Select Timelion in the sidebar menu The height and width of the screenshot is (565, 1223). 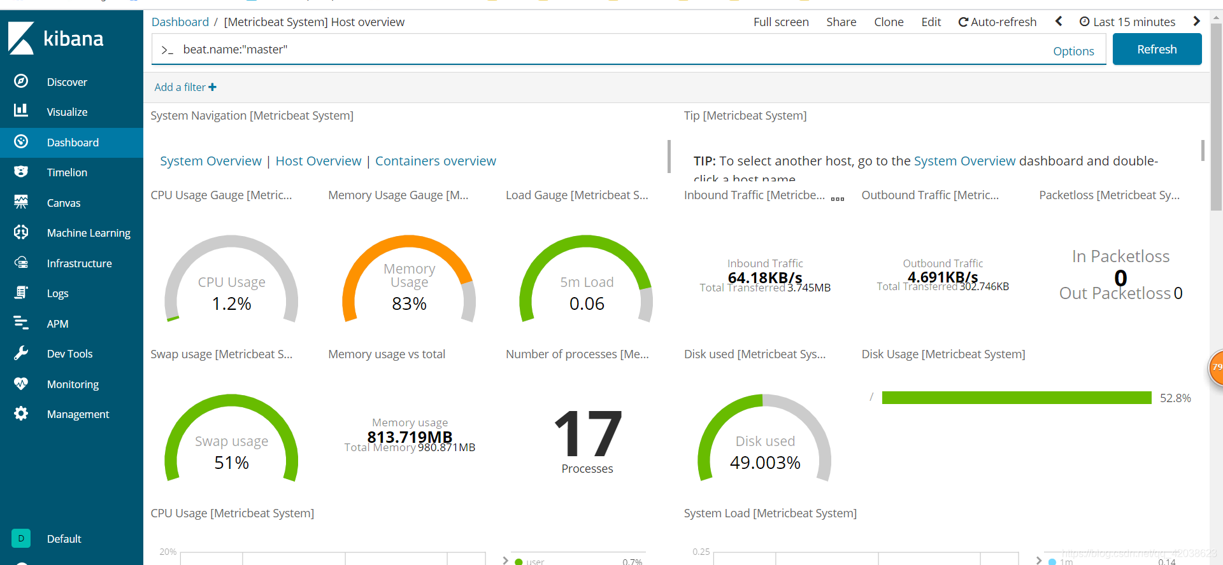tap(67, 172)
